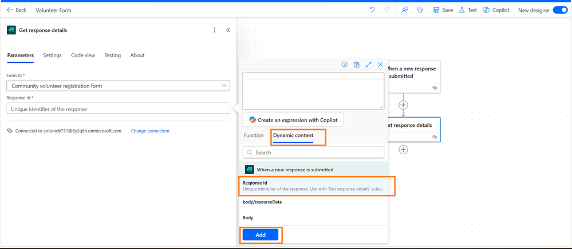Open the three-dot menu for Get response details
Image resolution: width=572 pixels, height=249 pixels.
pos(215,30)
